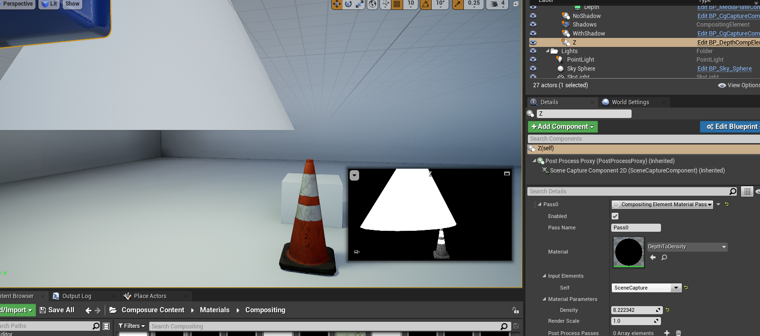Viewport: 760px width, 336px height.
Task: Open the Lit view mode menu
Action: [49, 4]
